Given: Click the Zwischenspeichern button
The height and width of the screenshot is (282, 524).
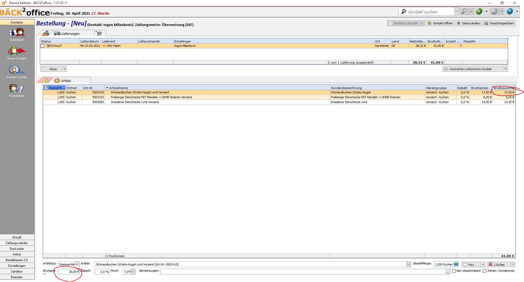Looking at the screenshot, I should pyautogui.click(x=499, y=23).
